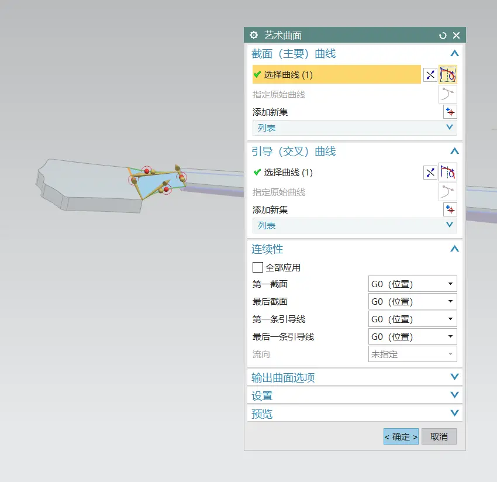The width and height of the screenshot is (497, 482).
Task: Confirm with the 确定 button
Action: point(401,436)
